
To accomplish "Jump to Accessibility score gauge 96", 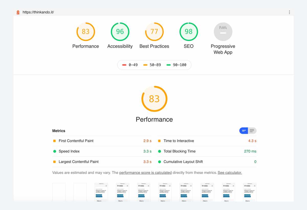I will (120, 32).
